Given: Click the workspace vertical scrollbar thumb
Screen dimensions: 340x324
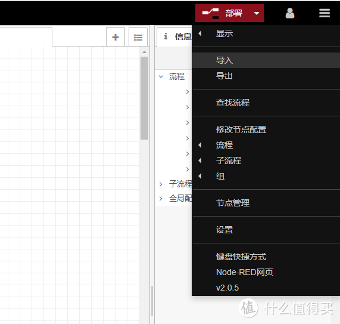Looking at the screenshot, I should 144,98.
